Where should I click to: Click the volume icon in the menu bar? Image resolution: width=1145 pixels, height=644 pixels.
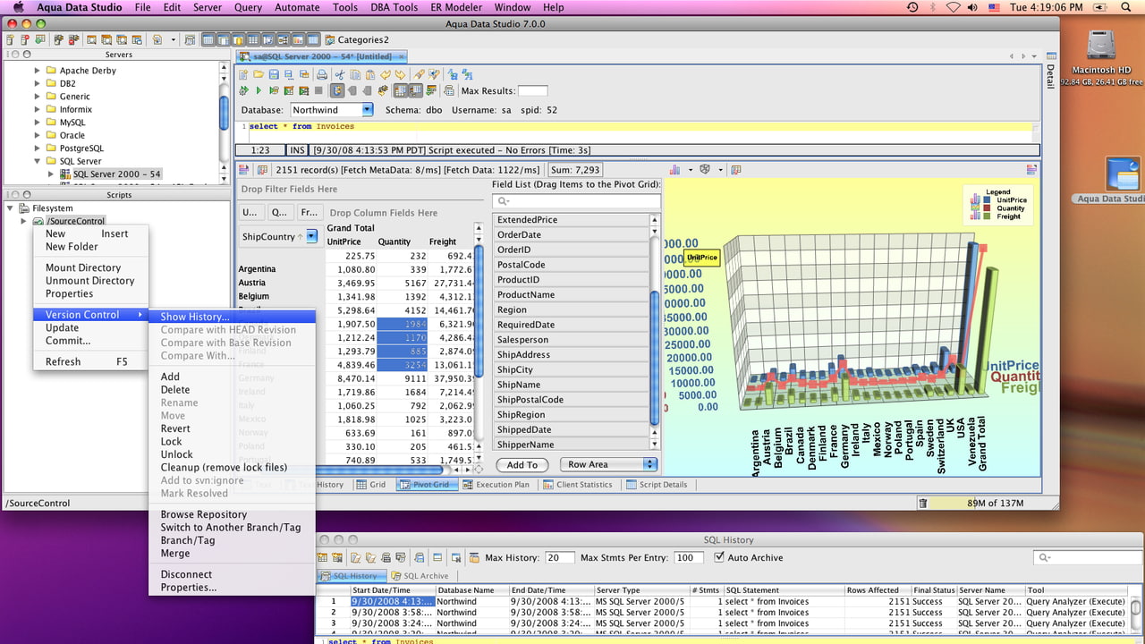972,7
